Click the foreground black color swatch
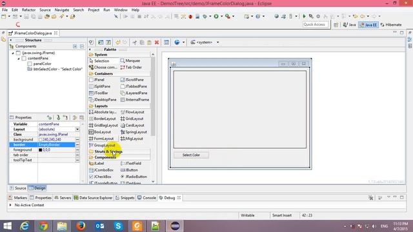Viewport: 413px width, 232px height. click(40, 150)
